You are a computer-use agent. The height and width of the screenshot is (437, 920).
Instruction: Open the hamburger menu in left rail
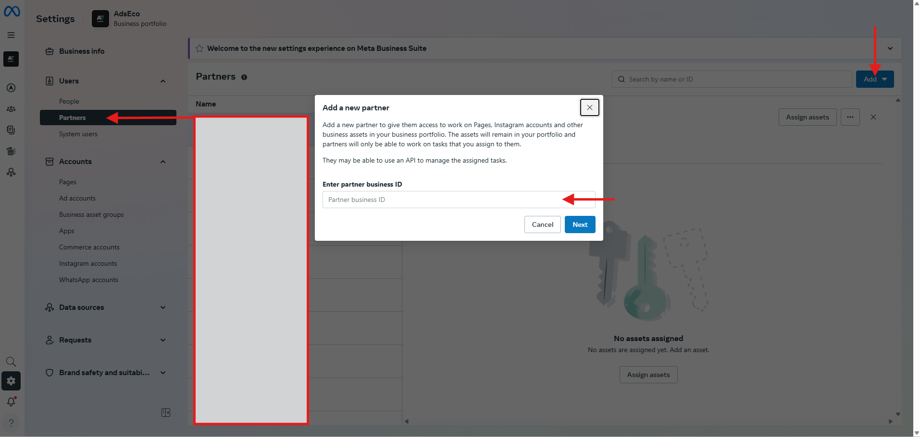click(11, 35)
